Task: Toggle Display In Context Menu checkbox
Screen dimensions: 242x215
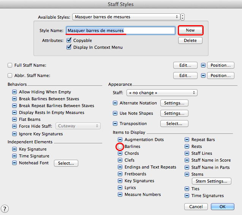Action: coord(69,47)
